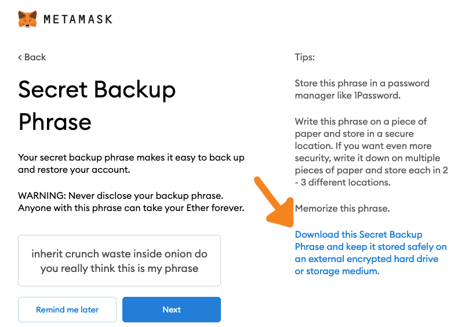
Task: Click the Tips: heading
Action: point(304,57)
